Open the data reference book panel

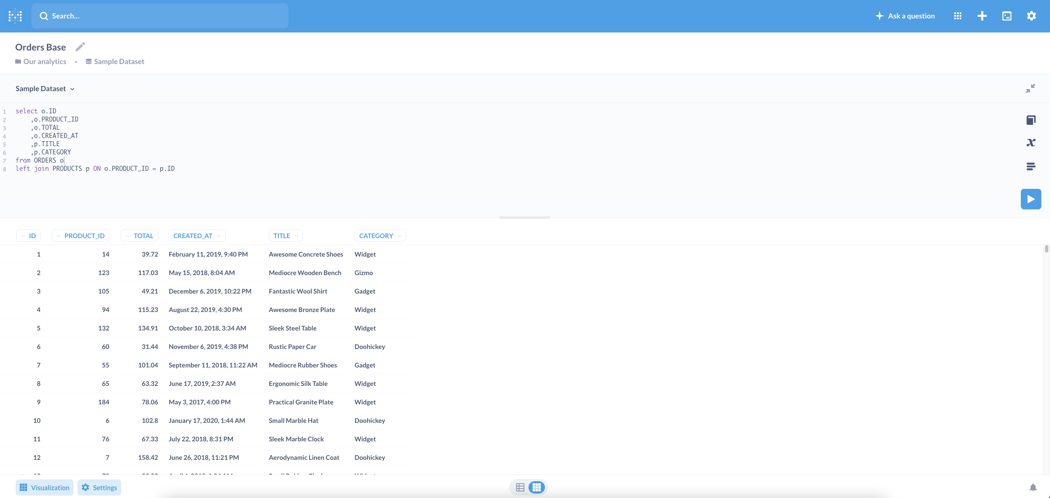[x=1031, y=119]
